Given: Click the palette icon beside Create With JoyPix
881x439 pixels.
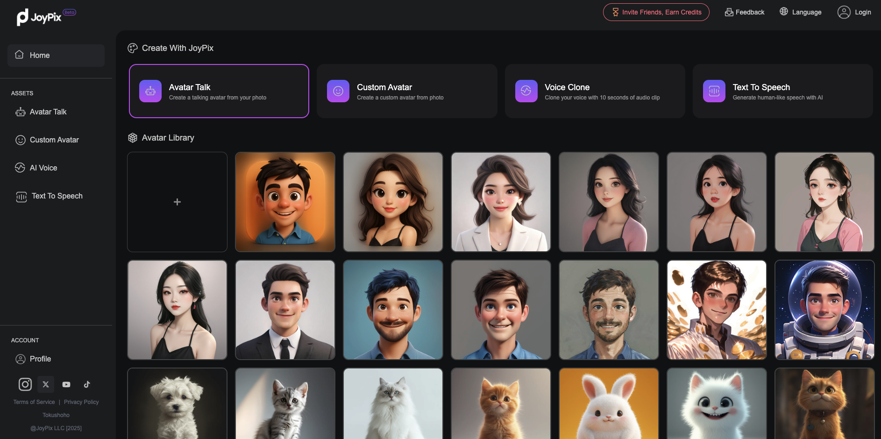Looking at the screenshot, I should (133, 48).
